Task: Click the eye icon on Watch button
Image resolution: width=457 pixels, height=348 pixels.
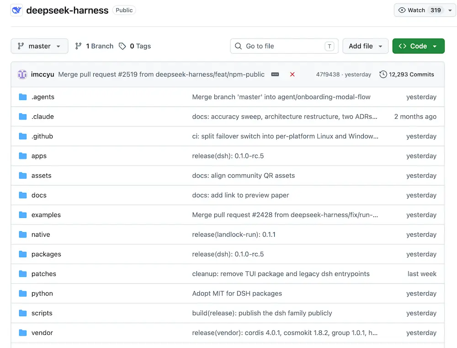Action: click(x=402, y=10)
